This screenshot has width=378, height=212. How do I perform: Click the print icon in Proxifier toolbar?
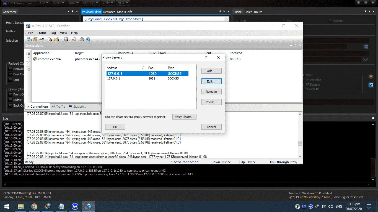(x=82, y=39)
